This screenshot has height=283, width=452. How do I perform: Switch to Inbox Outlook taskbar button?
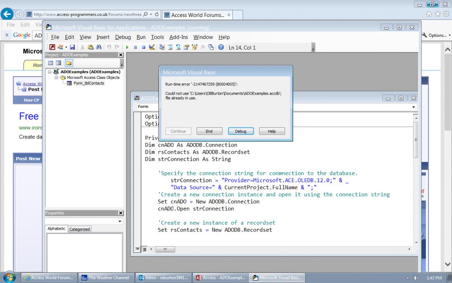coord(164,278)
